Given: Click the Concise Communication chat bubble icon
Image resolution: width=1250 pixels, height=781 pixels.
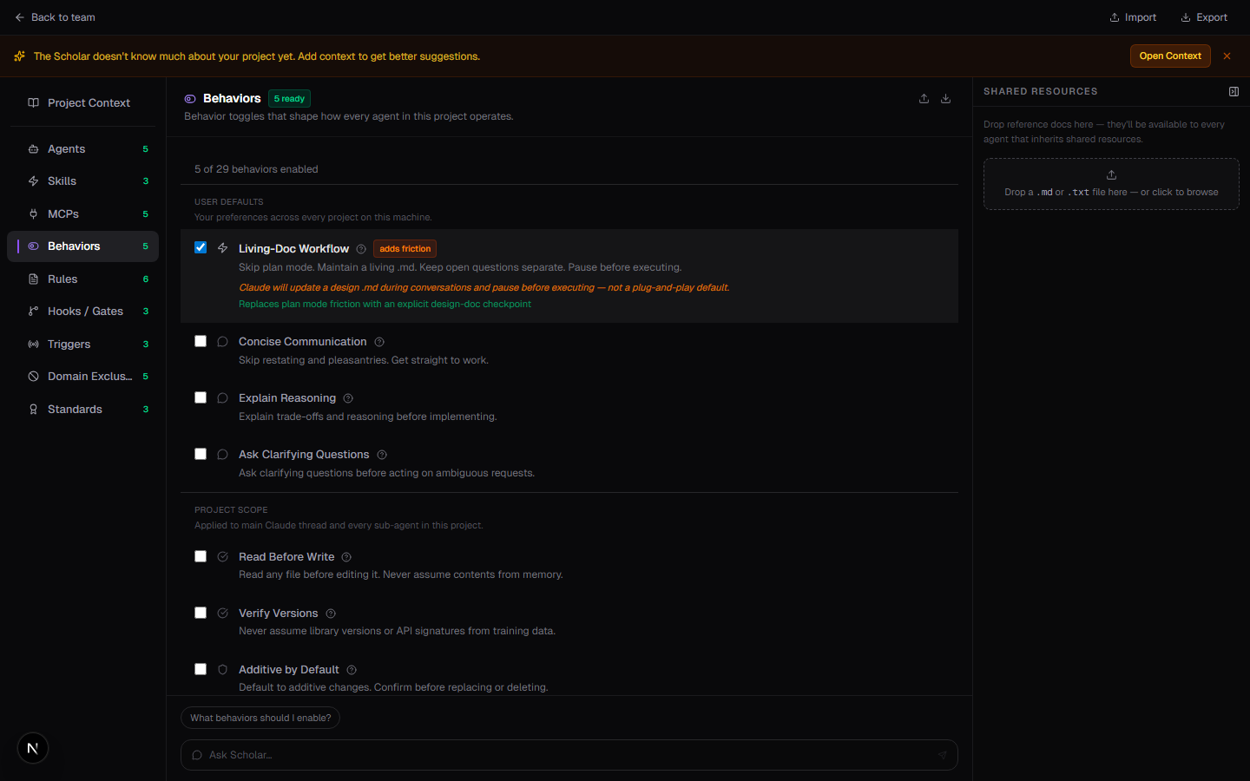Looking at the screenshot, I should click(223, 342).
